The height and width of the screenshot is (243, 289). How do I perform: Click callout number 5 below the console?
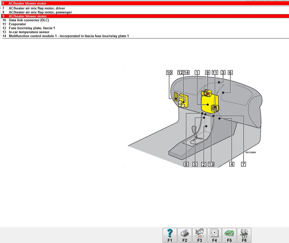195,164
